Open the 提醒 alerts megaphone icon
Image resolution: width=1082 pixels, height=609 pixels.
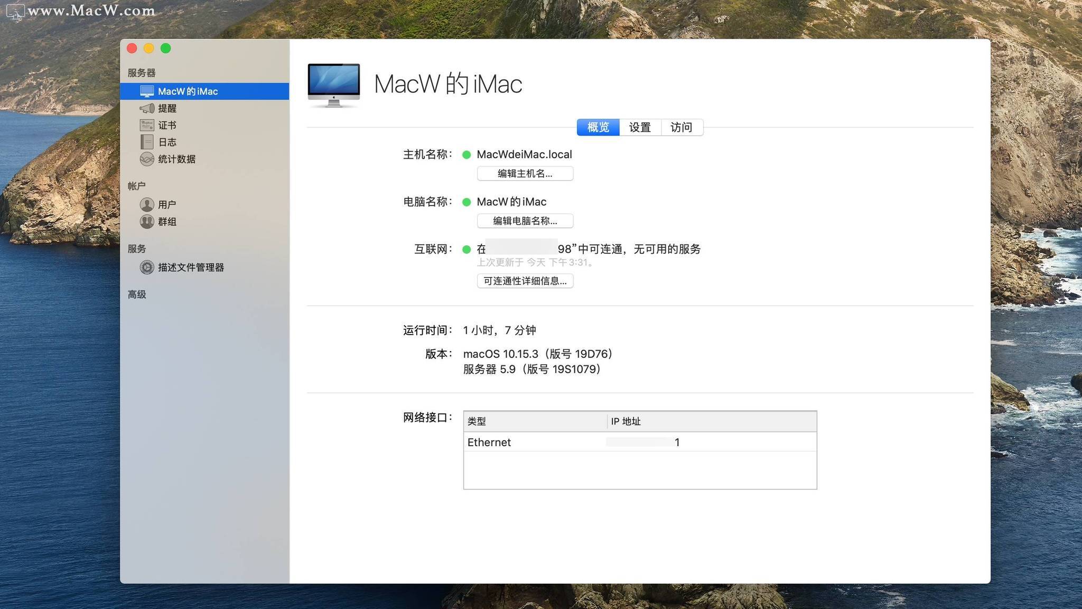click(x=147, y=108)
